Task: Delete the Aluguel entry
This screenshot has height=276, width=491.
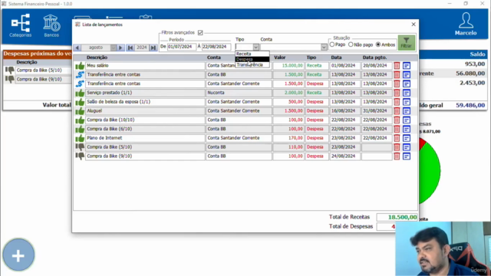Action: [x=397, y=110]
